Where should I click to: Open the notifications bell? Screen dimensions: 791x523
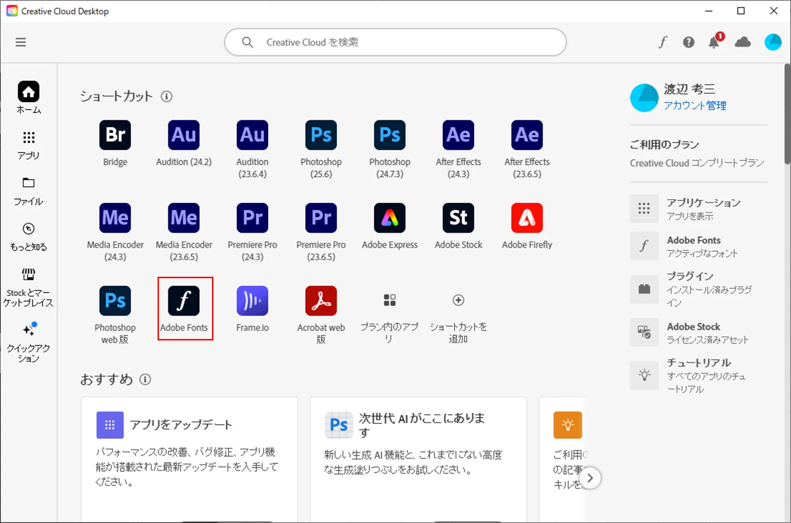click(x=715, y=41)
